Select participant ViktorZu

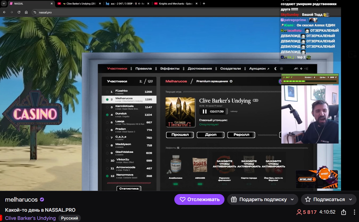(129, 160)
